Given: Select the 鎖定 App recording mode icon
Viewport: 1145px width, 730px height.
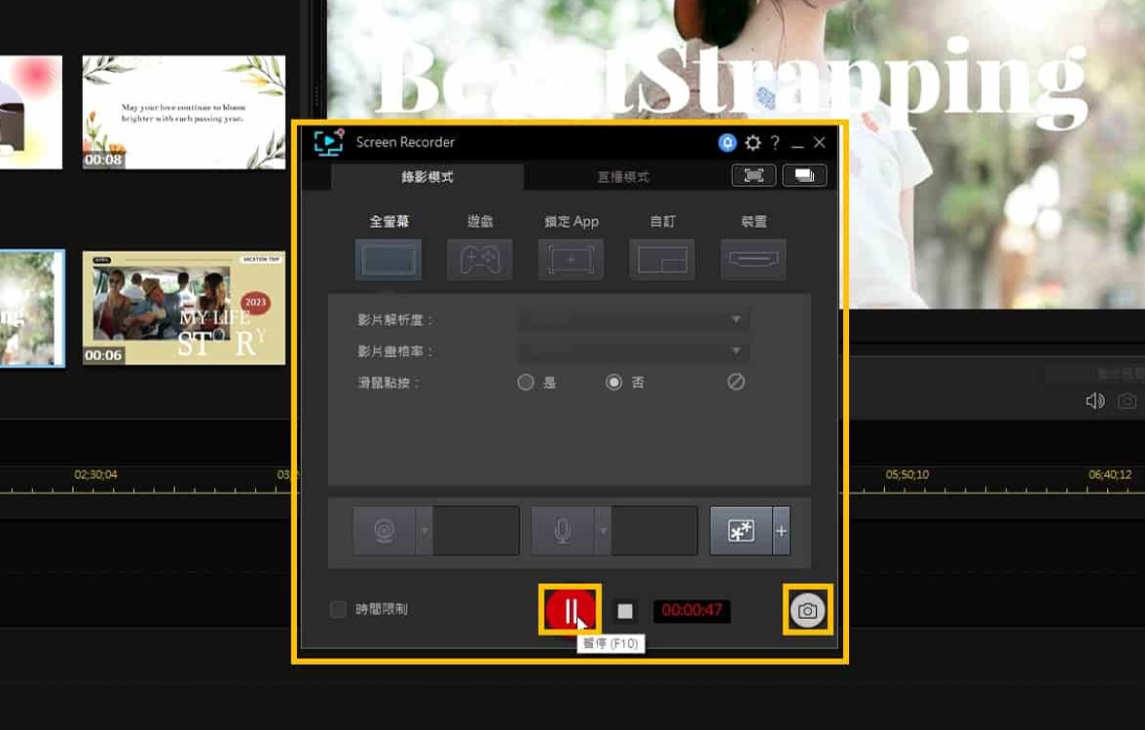Looking at the screenshot, I should point(571,260).
